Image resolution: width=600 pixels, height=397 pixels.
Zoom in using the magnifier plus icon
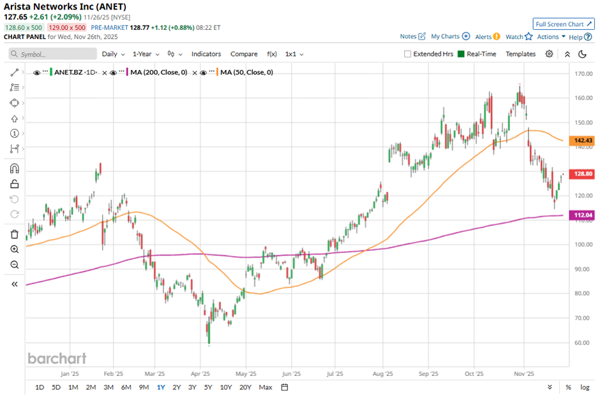[14, 249]
